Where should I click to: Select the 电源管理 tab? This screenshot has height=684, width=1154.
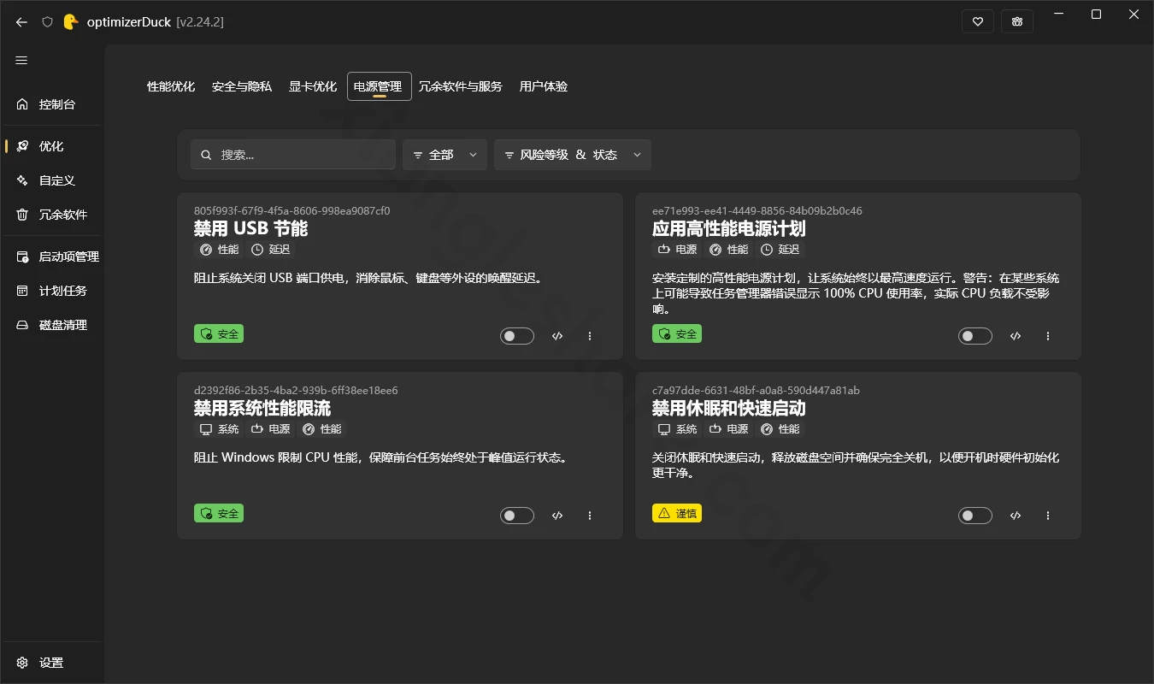(379, 86)
